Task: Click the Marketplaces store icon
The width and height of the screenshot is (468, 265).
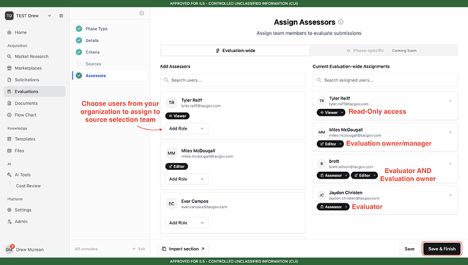Action: pos(9,68)
